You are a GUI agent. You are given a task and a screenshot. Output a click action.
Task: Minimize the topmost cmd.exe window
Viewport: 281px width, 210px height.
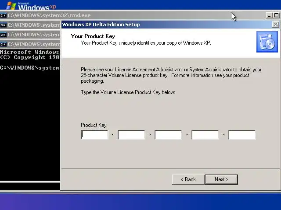[x=269, y=15]
